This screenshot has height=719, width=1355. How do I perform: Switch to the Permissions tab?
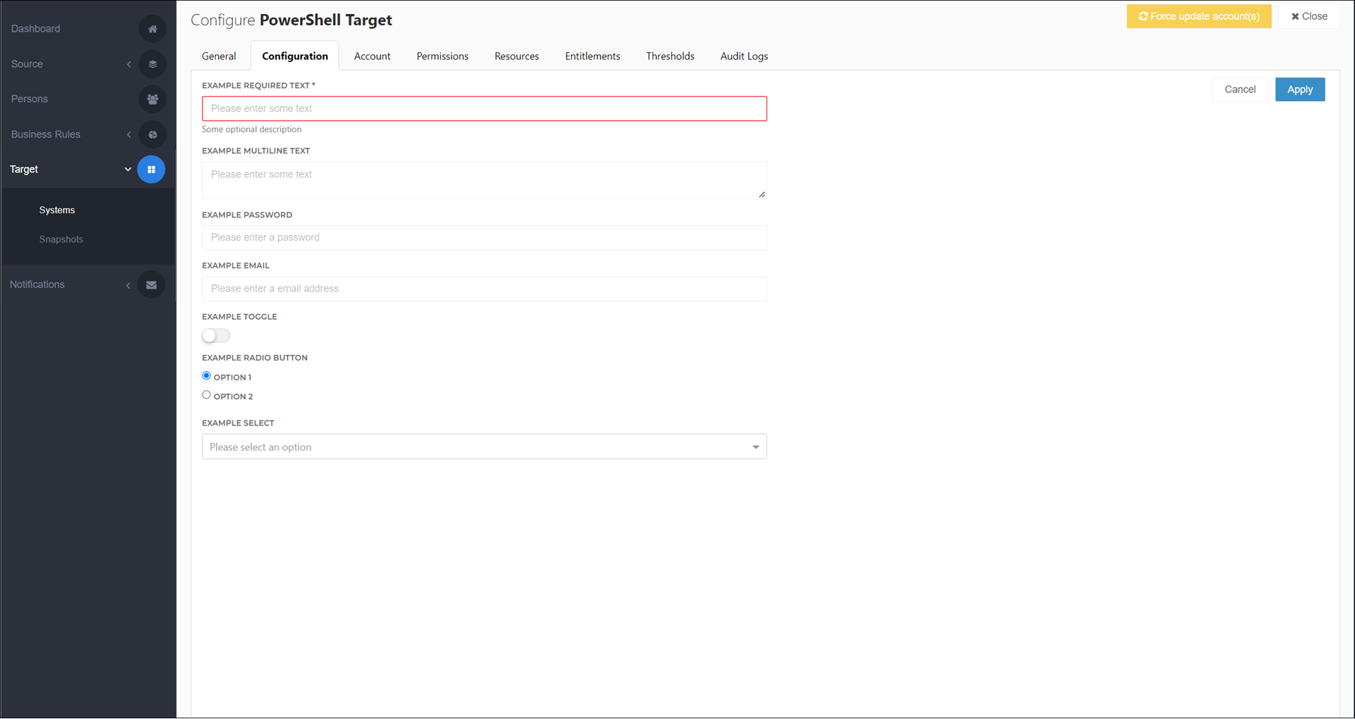[x=442, y=56]
